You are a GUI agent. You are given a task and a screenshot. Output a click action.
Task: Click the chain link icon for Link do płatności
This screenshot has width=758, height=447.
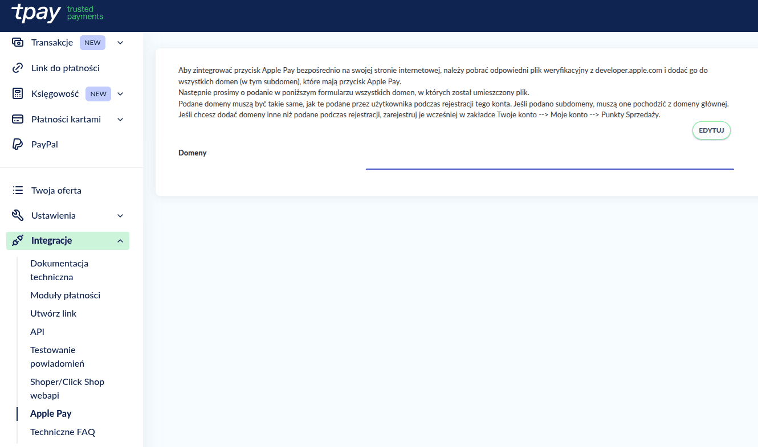click(18, 68)
